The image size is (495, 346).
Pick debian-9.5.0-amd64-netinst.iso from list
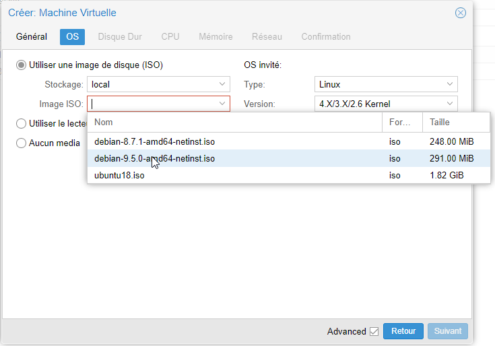[x=288, y=158]
